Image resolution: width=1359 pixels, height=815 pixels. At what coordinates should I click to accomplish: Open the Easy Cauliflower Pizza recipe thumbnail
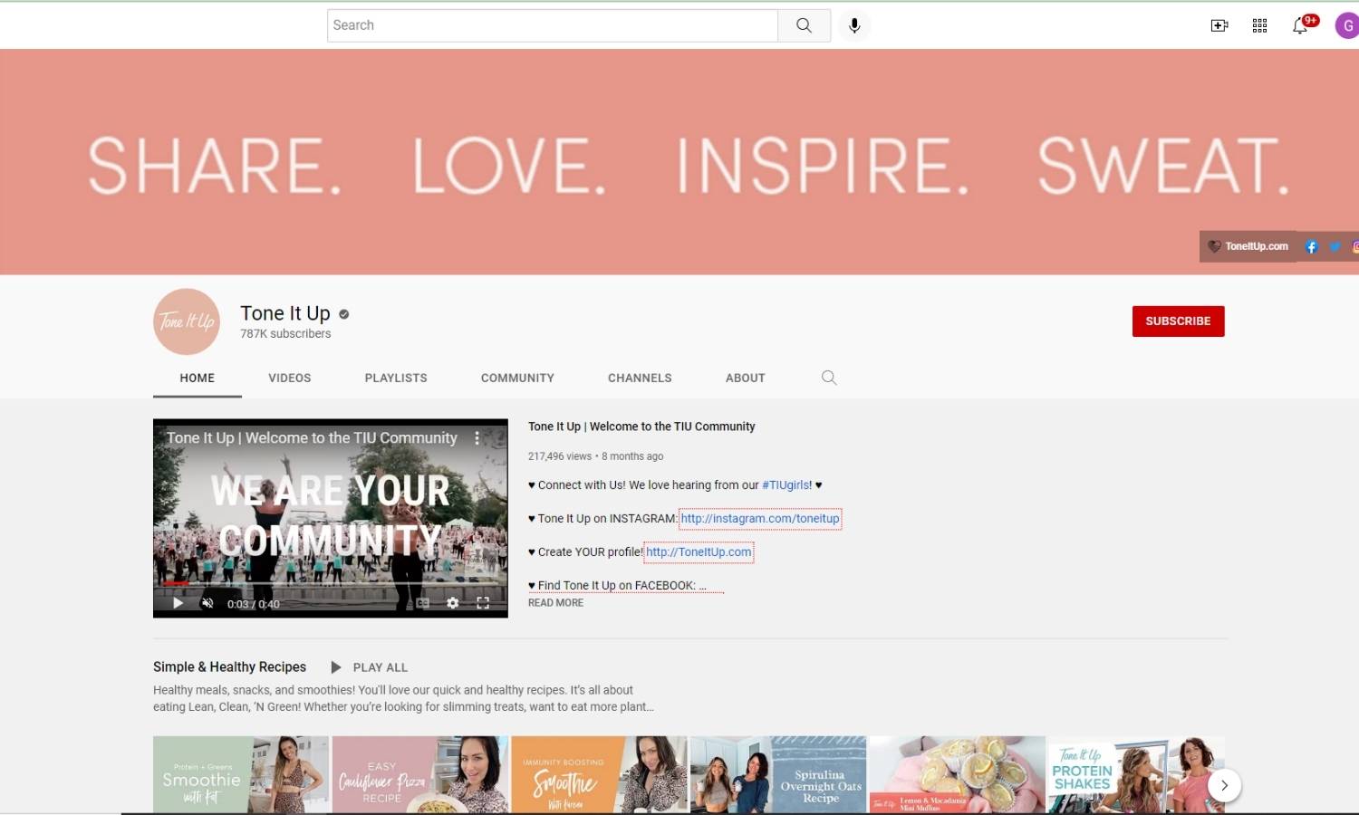click(x=419, y=774)
